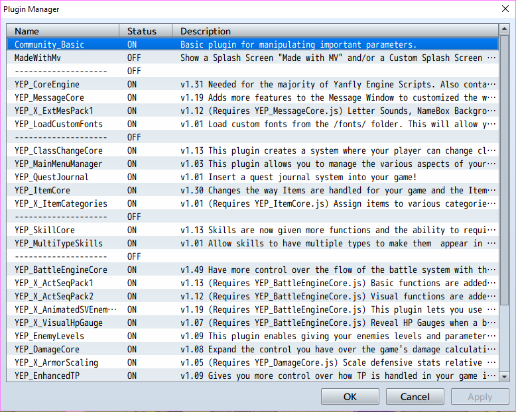Click the Name column header
Image resolution: width=516 pixels, height=412 pixels.
(x=62, y=31)
